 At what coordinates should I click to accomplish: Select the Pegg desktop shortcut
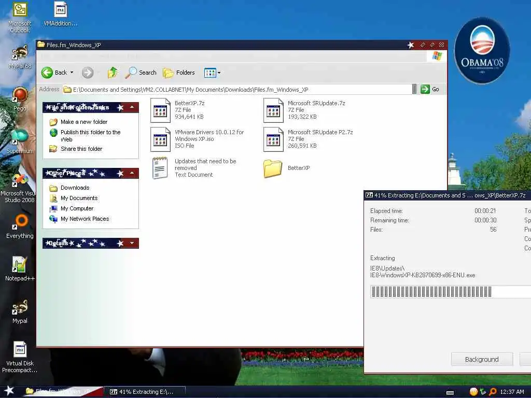20,99
